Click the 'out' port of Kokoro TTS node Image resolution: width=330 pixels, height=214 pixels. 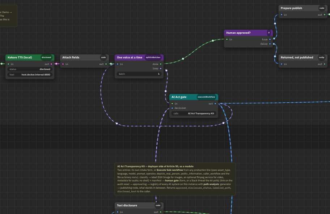click(51, 64)
